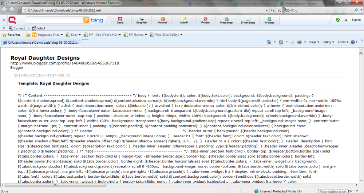
Task: Open Snapfish from the toolbar
Action: tap(141, 20)
